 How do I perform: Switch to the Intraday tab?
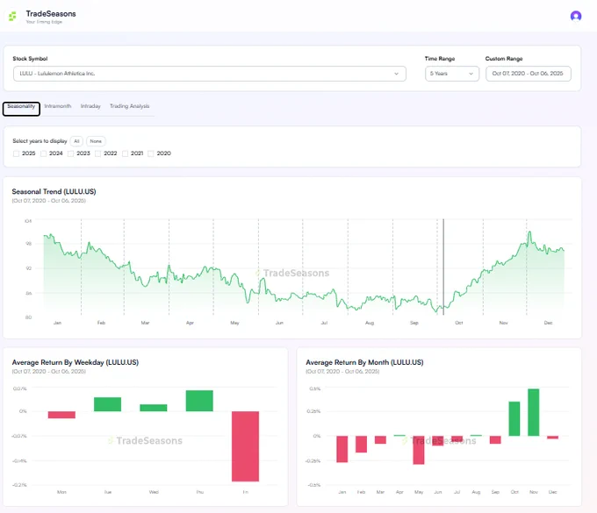point(90,106)
